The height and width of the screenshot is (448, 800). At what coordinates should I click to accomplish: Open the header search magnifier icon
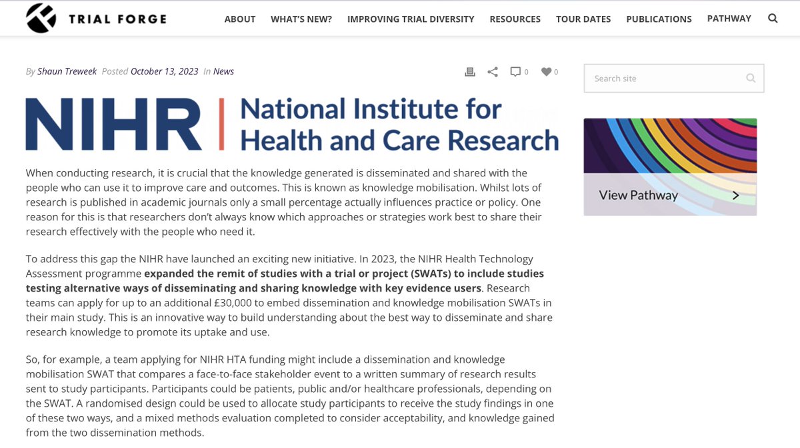pos(773,19)
